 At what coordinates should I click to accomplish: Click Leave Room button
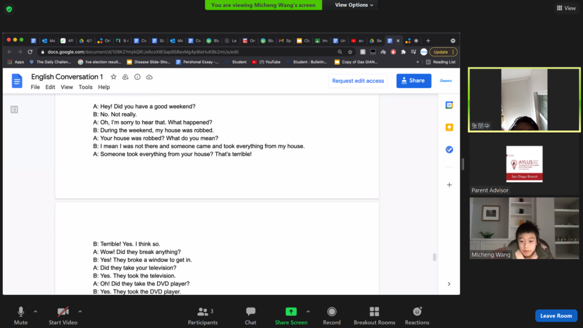(556, 315)
